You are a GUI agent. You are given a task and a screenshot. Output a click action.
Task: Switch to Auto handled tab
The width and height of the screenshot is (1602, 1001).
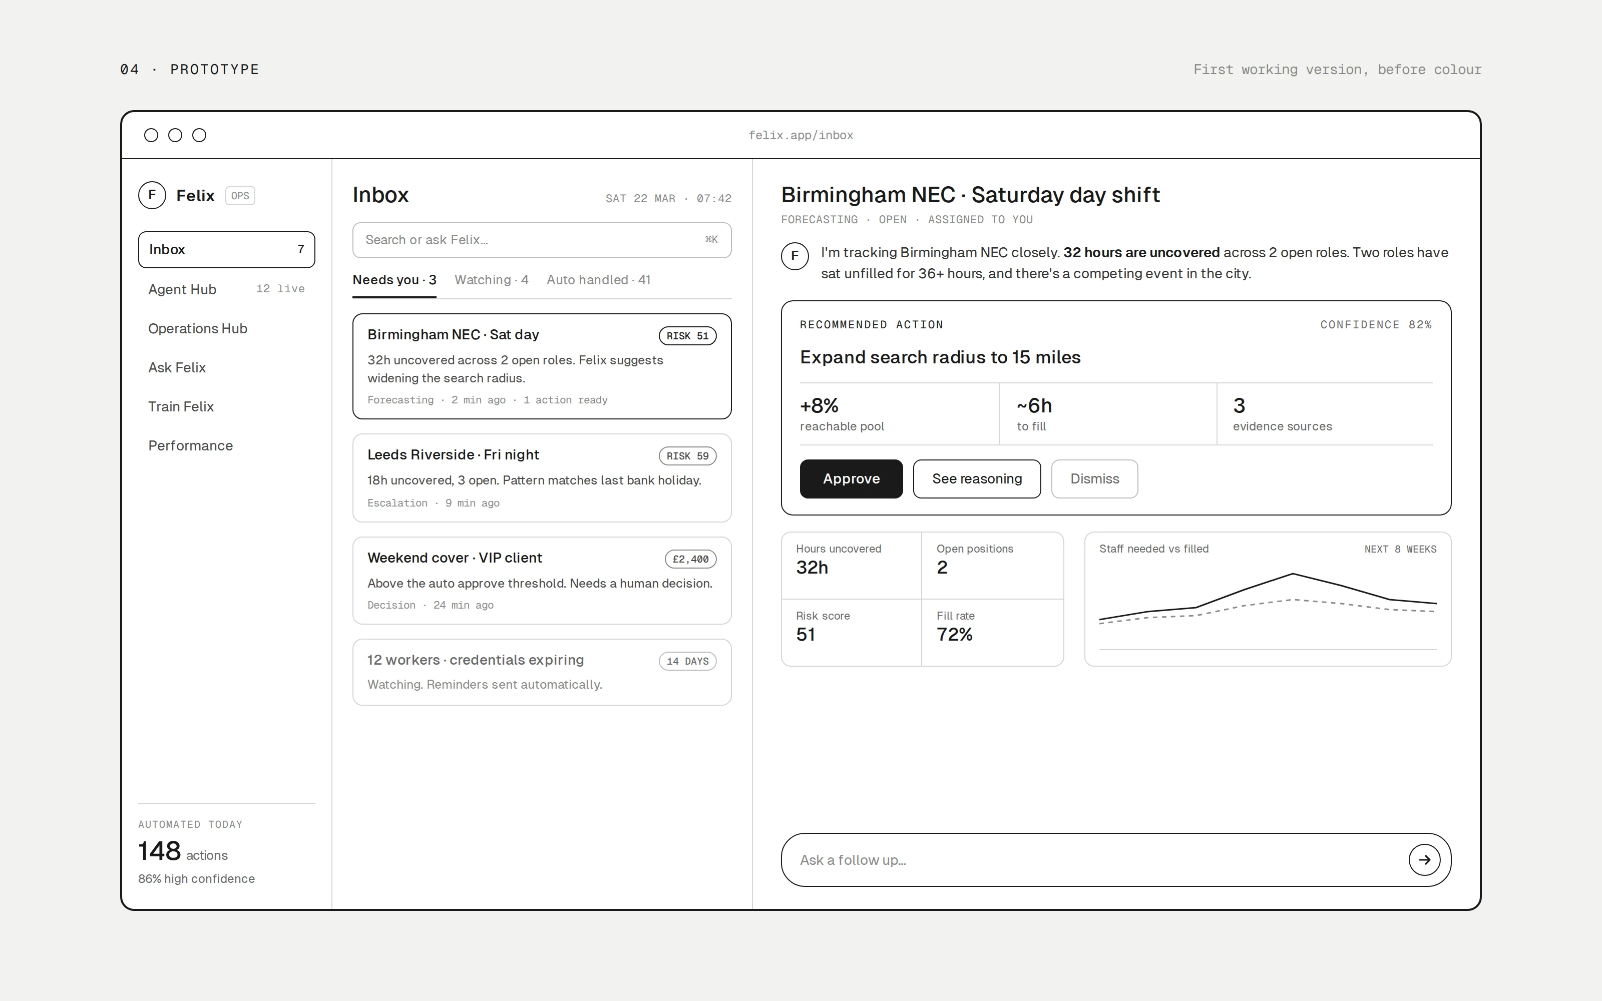pos(598,280)
